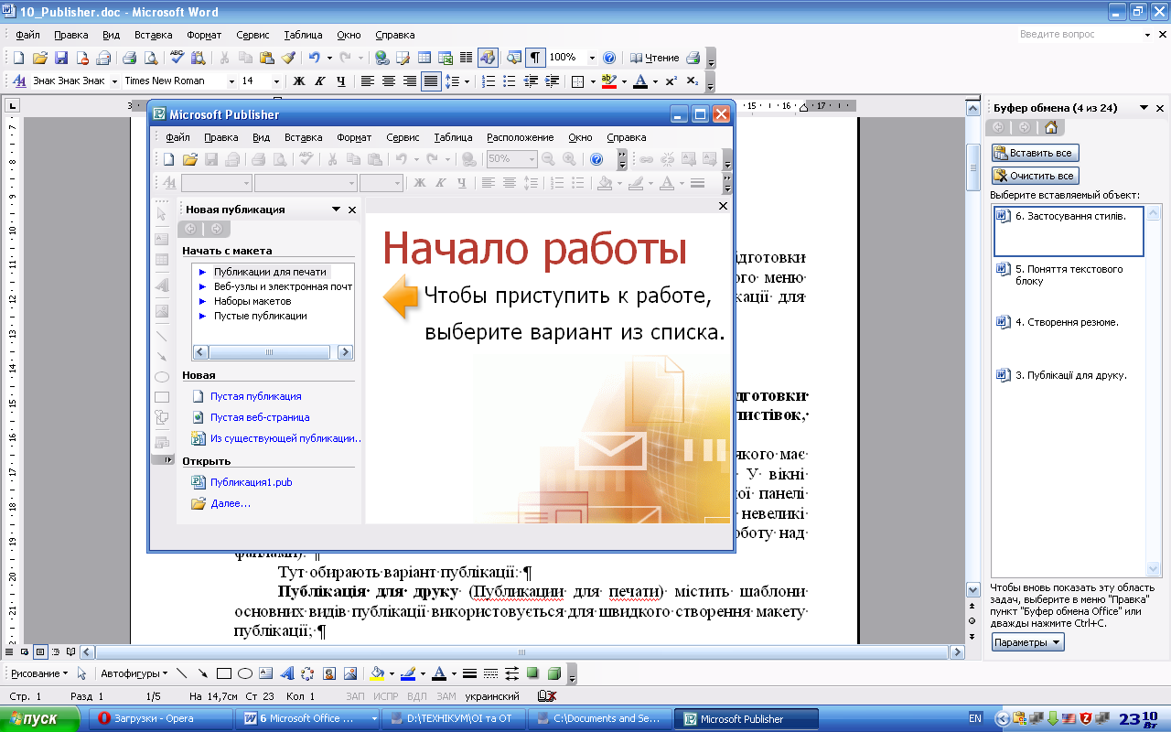Open Рисование dropdown in drawing toolbar
Screen dimensions: 1171x732
40,673
